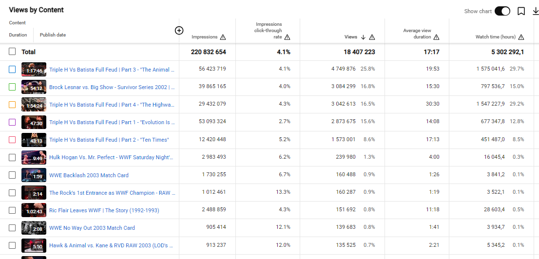
Task: Open Ric Flair Leaves WWF video link
Action: pos(104,210)
